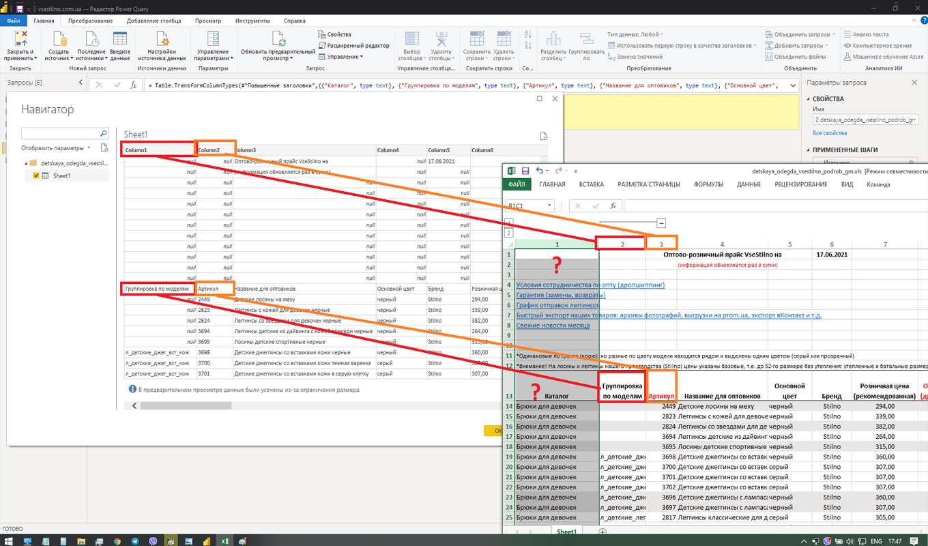The width and height of the screenshot is (928, 546).
Task: Switch to the Справка tab
Action: click(x=294, y=21)
